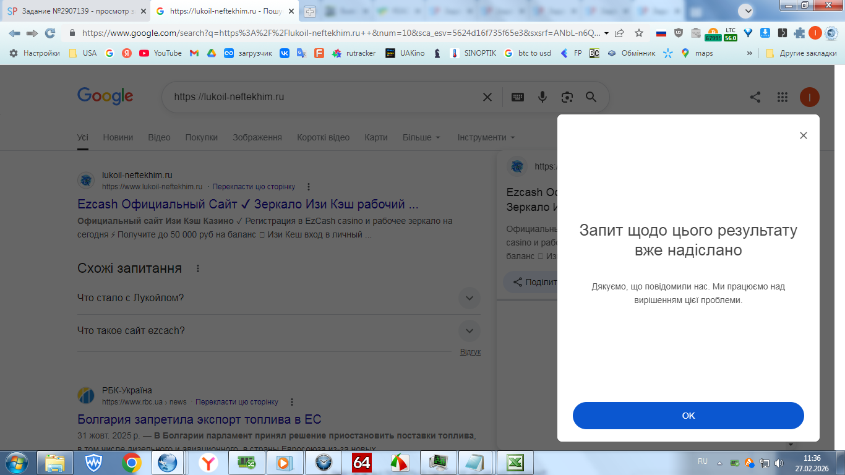The width and height of the screenshot is (845, 475).
Task: Open the share page icon in address bar
Action: coord(619,33)
